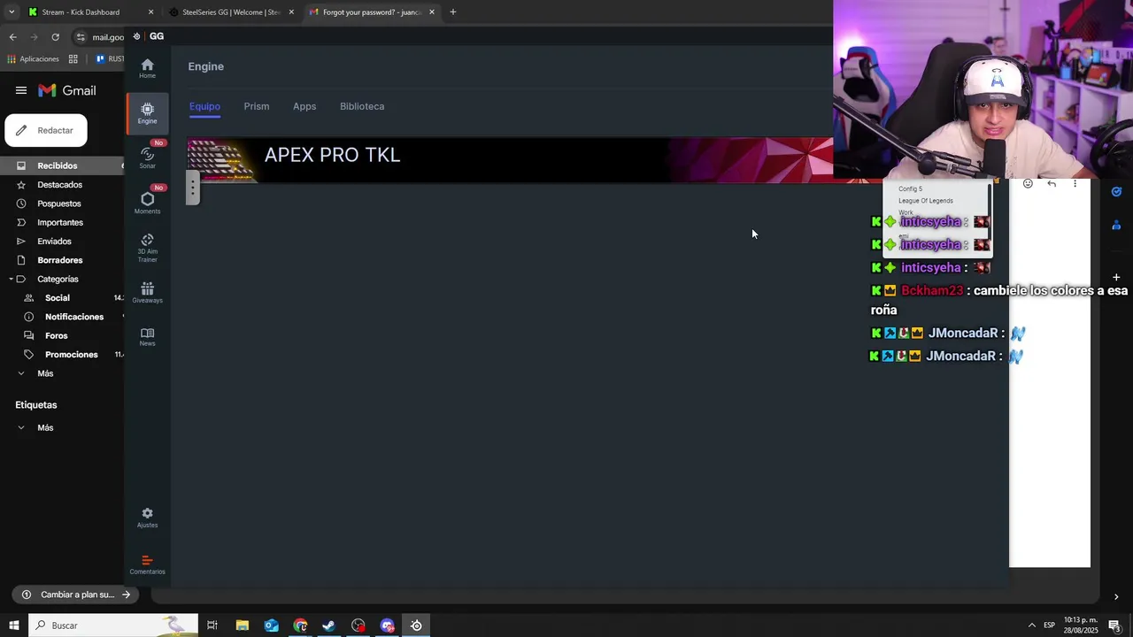Select League Of Legends config entry
The width and height of the screenshot is (1133, 637).
click(x=926, y=201)
